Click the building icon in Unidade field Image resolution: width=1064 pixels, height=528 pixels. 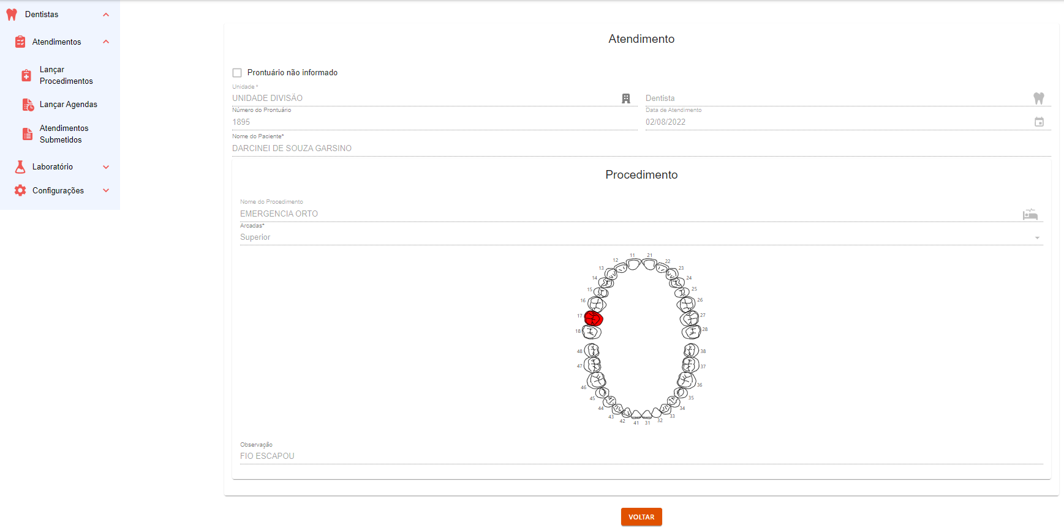pyautogui.click(x=626, y=99)
